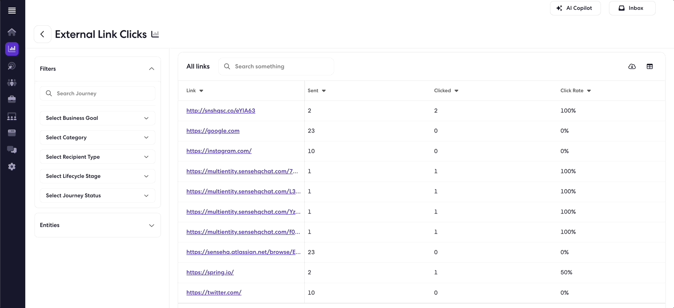Focus the Search Journey field
674x308 pixels.
tap(97, 93)
